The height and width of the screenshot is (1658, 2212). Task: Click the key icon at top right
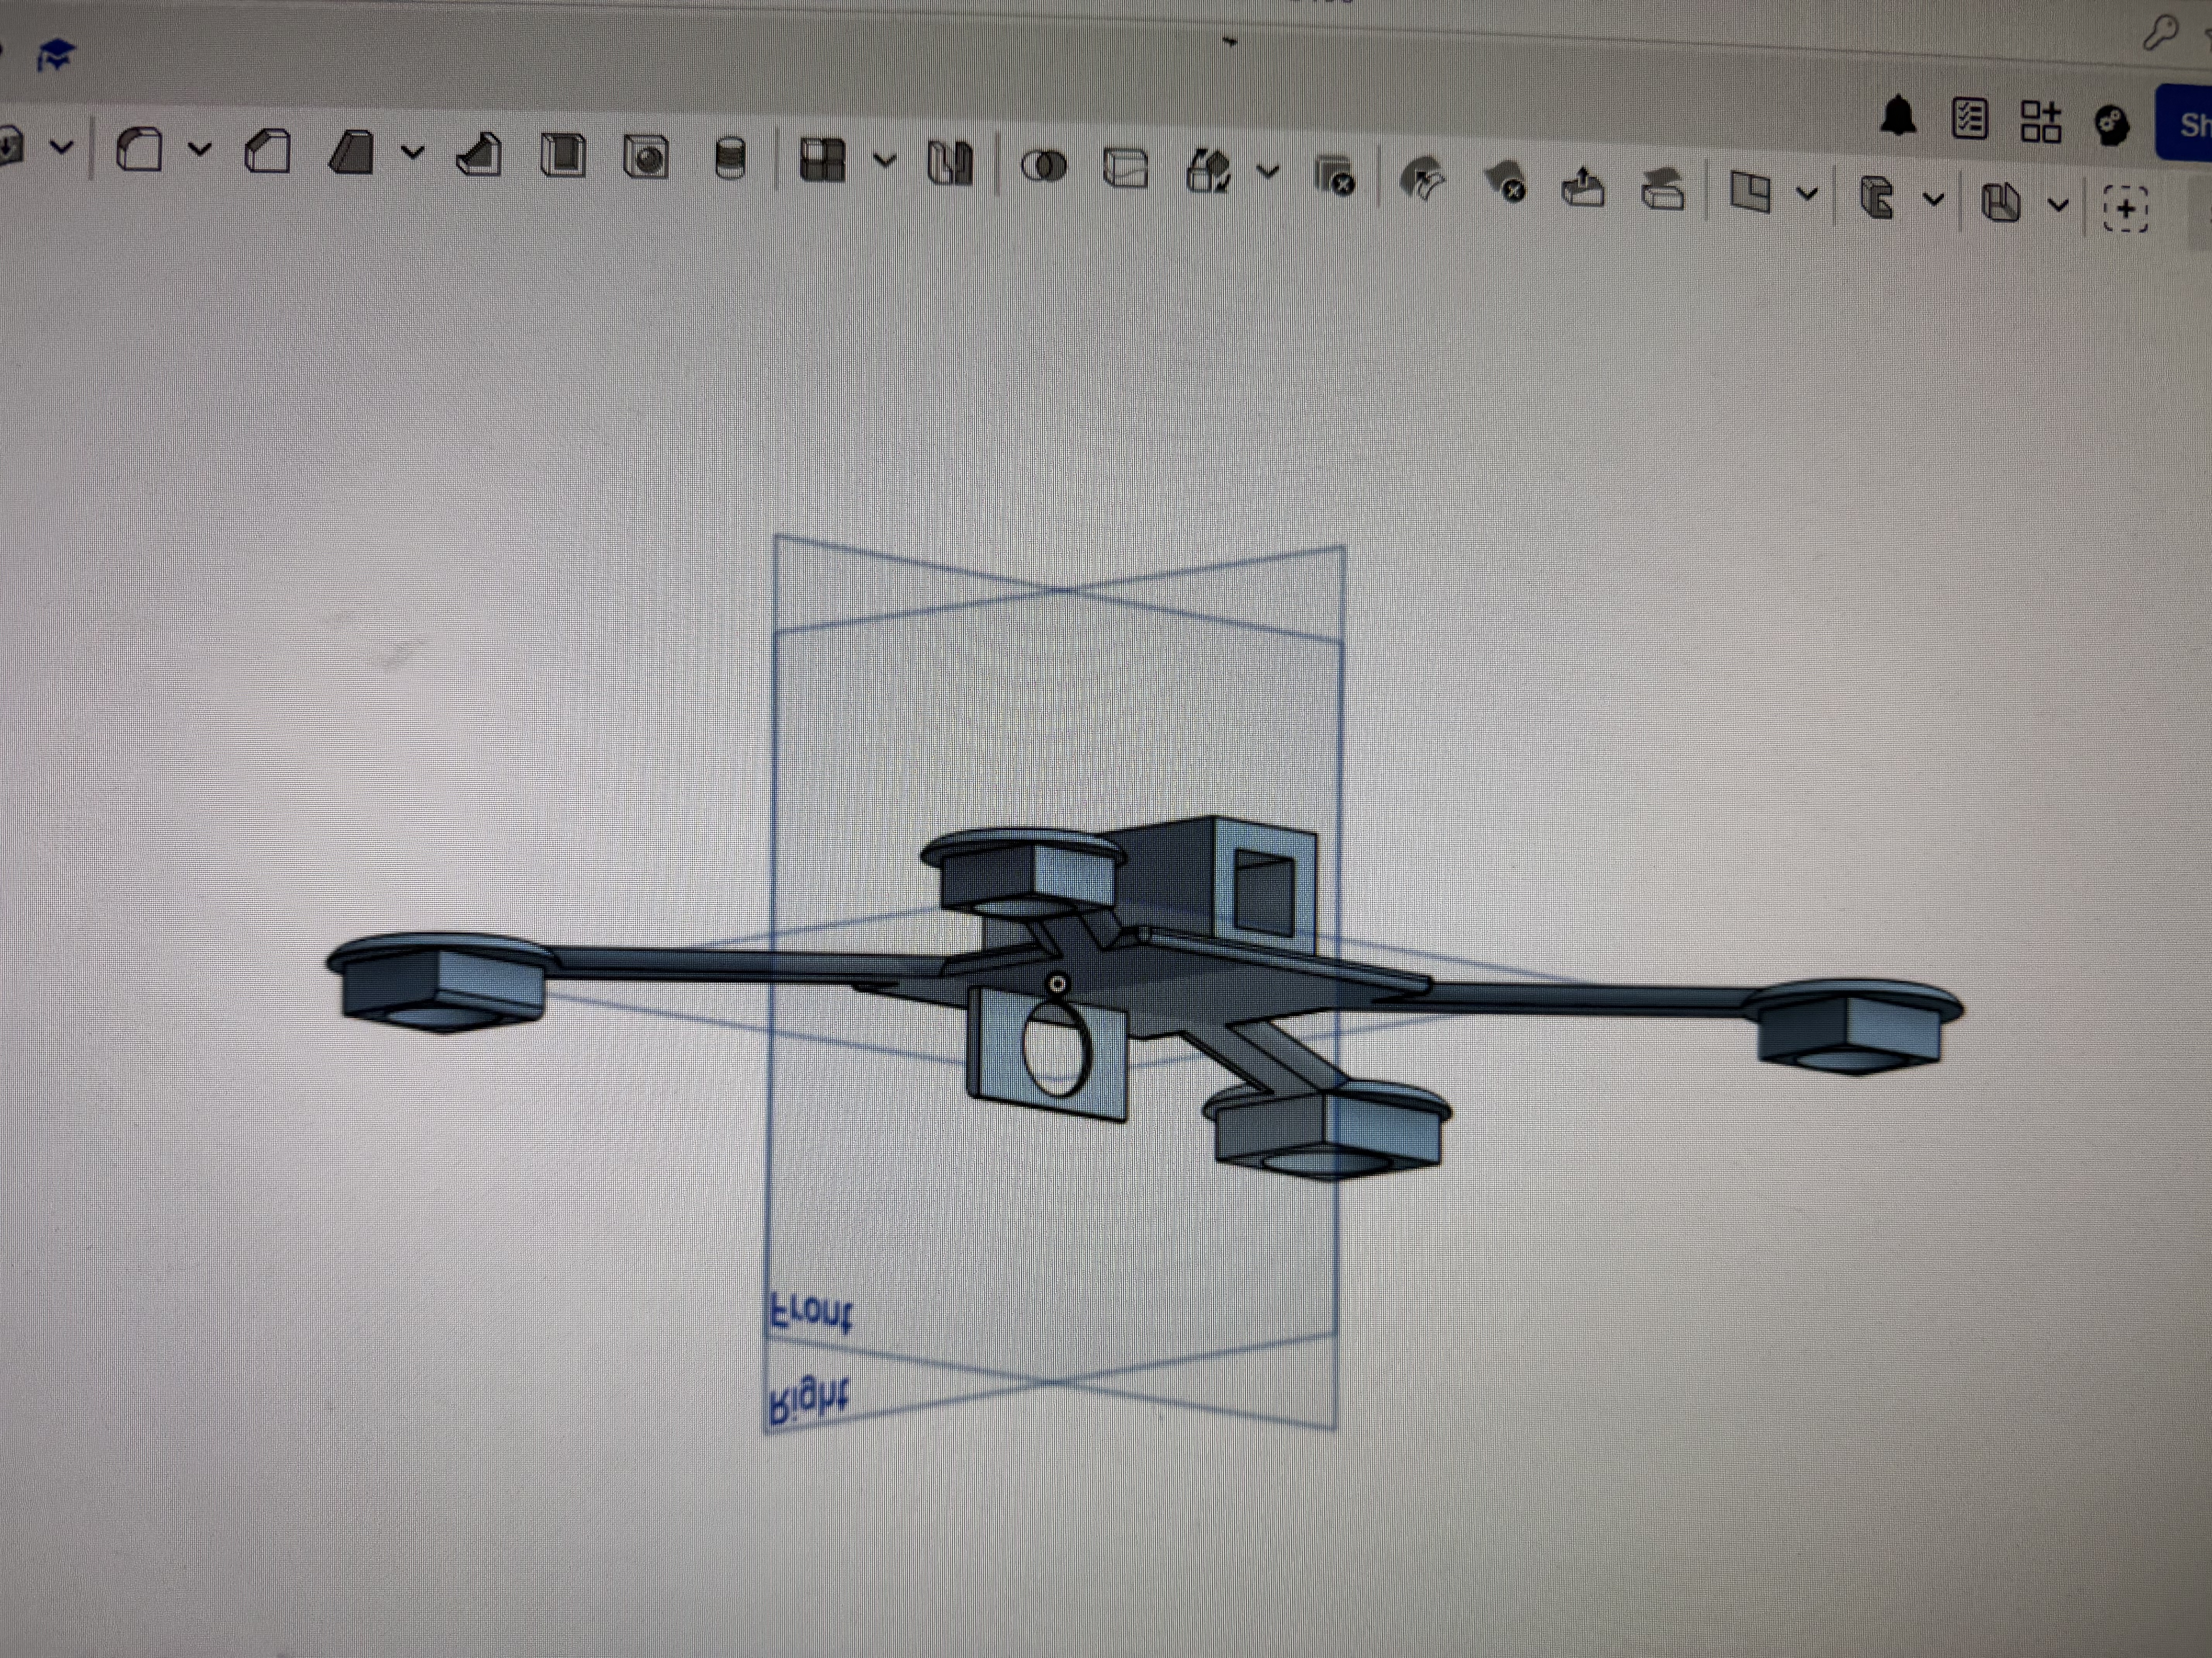[2161, 33]
